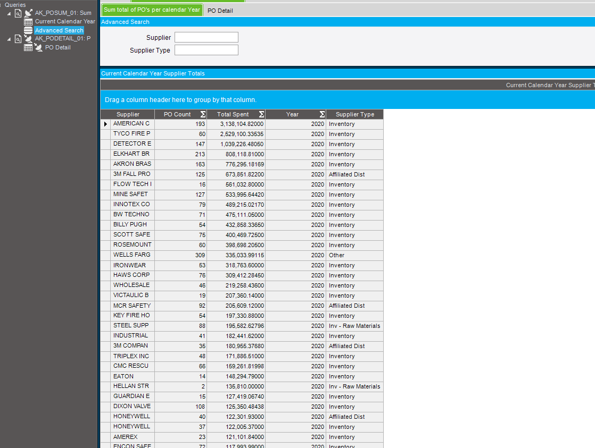Sort by the Supplier Type column header
Viewport: 595px width, 448px height.
point(355,114)
